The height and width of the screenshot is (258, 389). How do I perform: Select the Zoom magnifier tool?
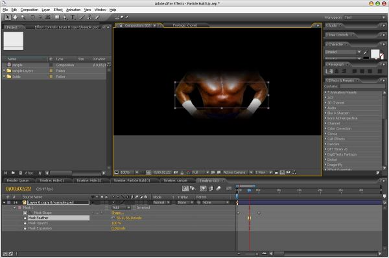[23, 17]
